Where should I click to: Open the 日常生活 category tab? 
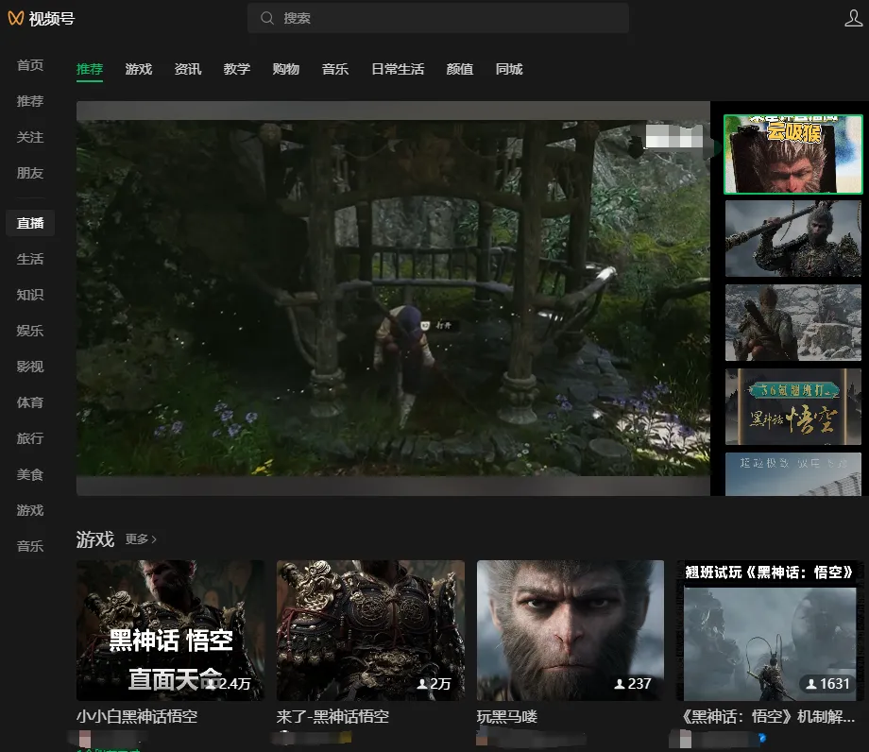(397, 69)
